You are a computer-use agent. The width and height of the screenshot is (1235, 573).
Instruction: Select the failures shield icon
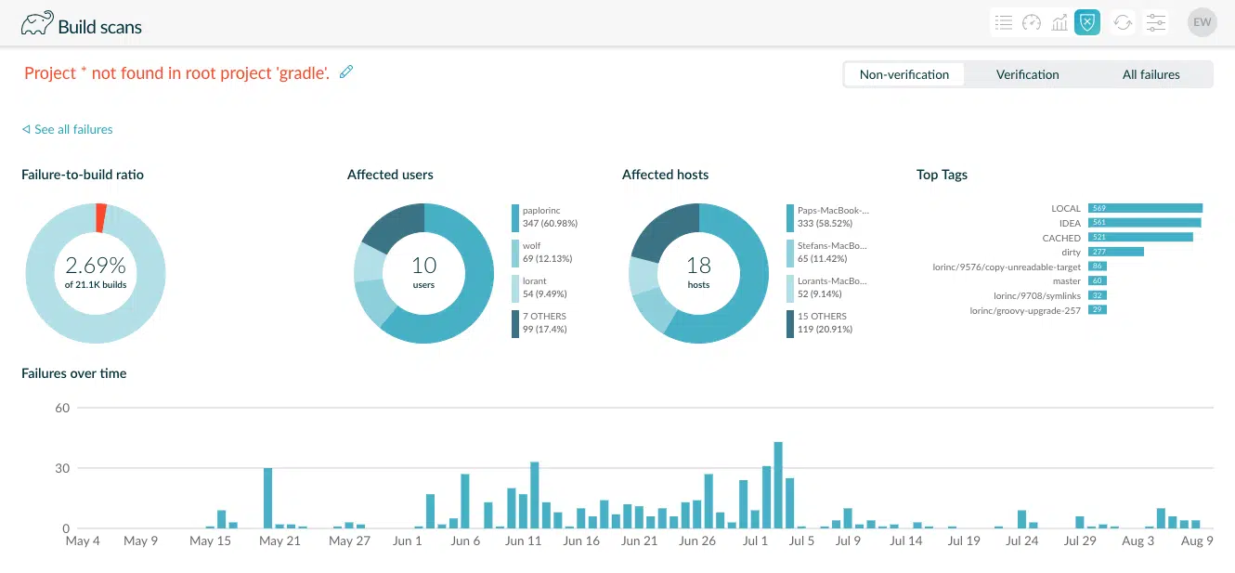coord(1087,21)
